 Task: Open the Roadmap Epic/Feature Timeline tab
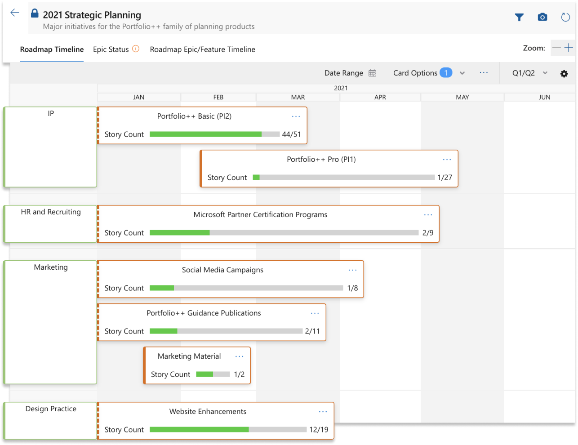(x=203, y=49)
